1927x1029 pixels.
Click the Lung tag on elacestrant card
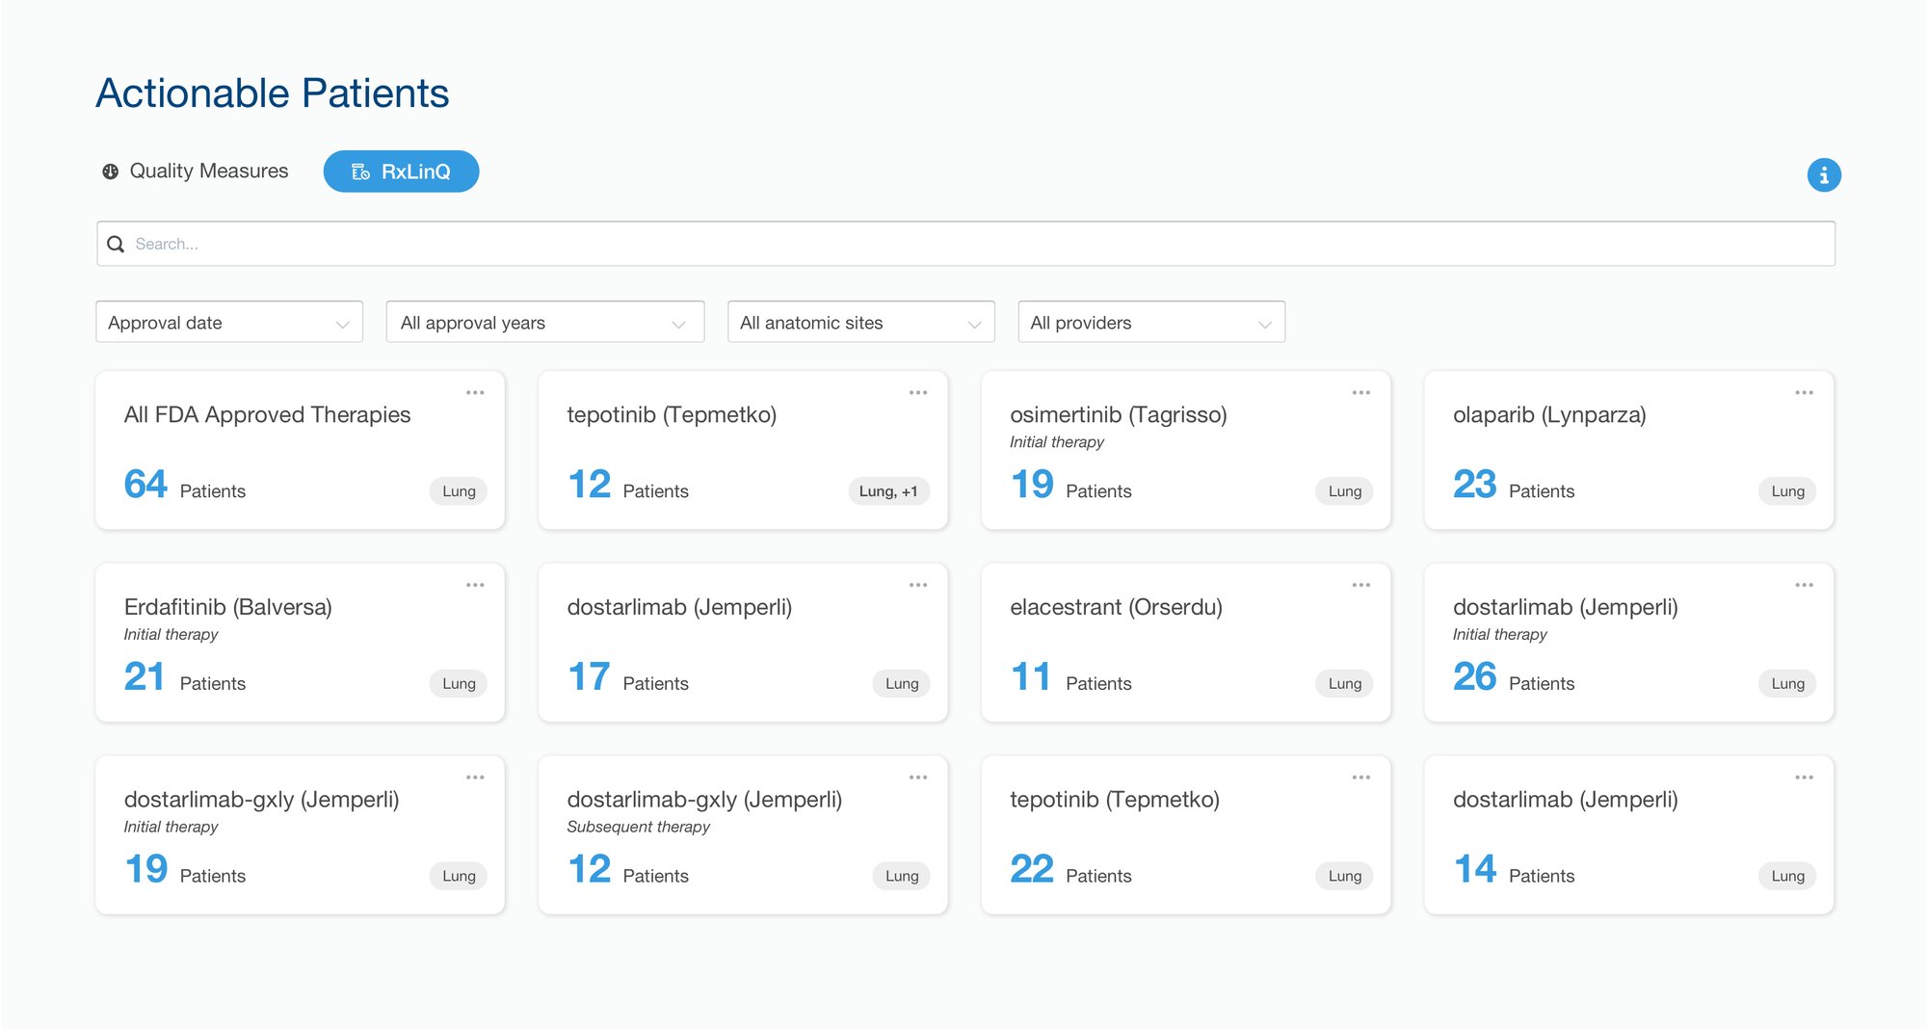pyautogui.click(x=1344, y=683)
